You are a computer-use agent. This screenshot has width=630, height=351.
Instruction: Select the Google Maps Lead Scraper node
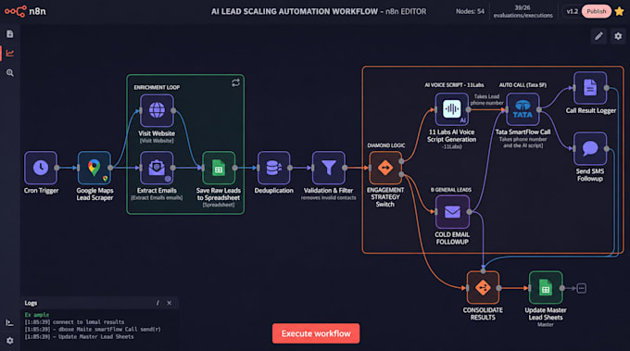coord(94,168)
